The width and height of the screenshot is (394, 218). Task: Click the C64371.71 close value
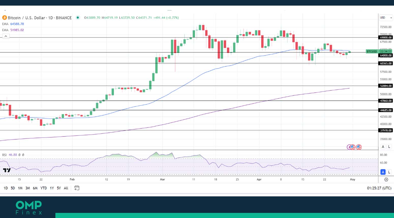(144, 18)
